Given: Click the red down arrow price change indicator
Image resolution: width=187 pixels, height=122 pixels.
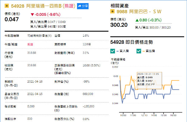Looking at the screenshot, I should tap(32, 15).
